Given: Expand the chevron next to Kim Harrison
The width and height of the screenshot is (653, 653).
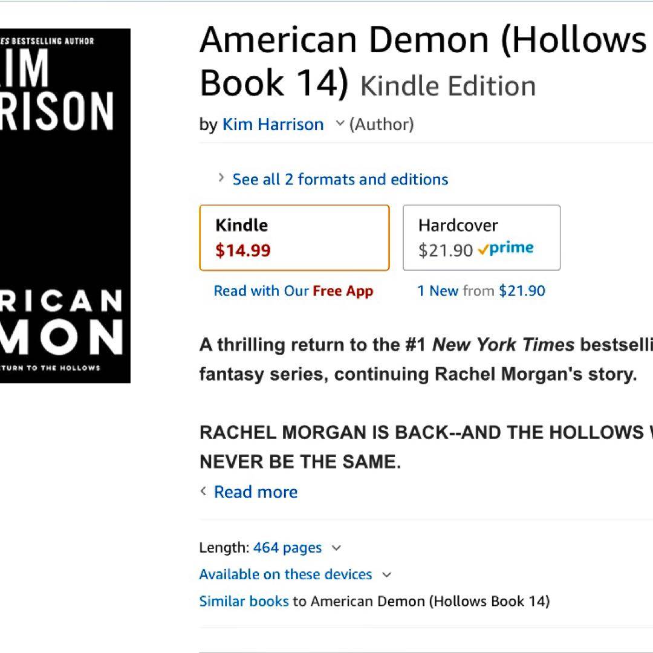Looking at the screenshot, I should [x=340, y=124].
